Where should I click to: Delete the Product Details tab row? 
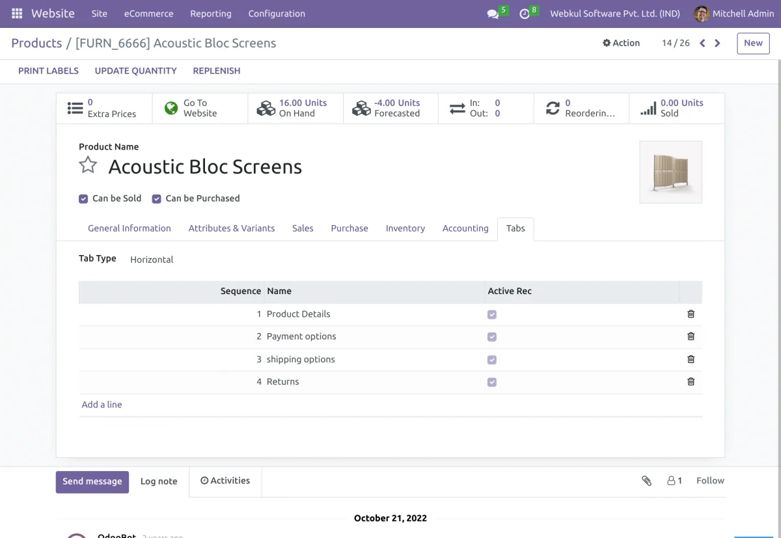pyautogui.click(x=691, y=314)
